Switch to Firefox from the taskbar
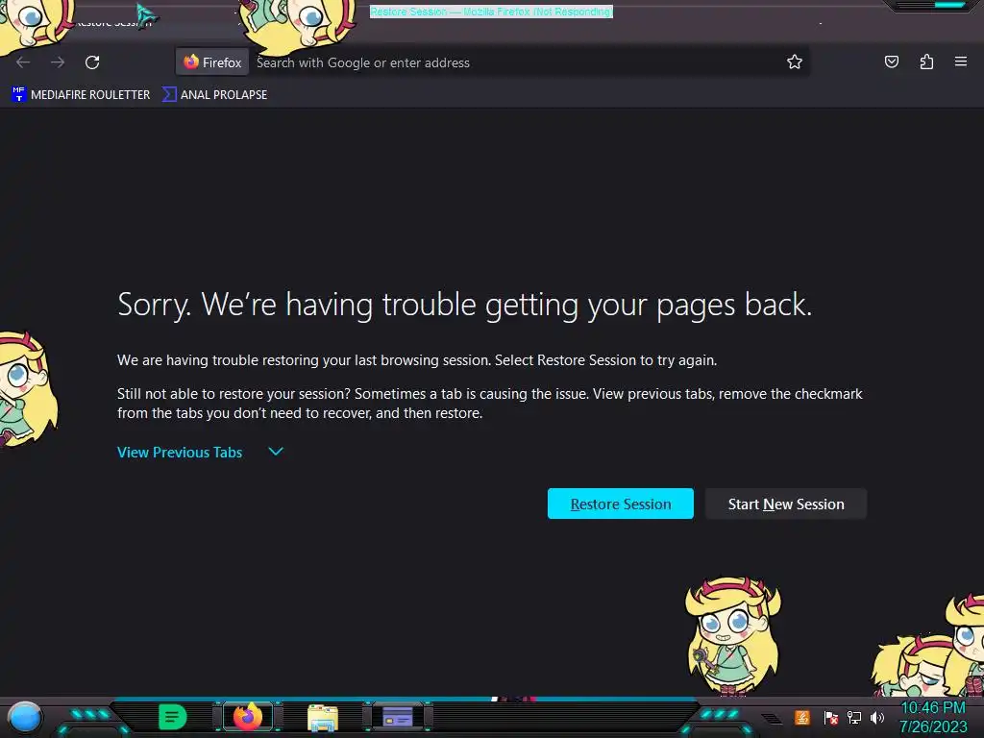The width and height of the screenshot is (984, 738). (x=247, y=717)
